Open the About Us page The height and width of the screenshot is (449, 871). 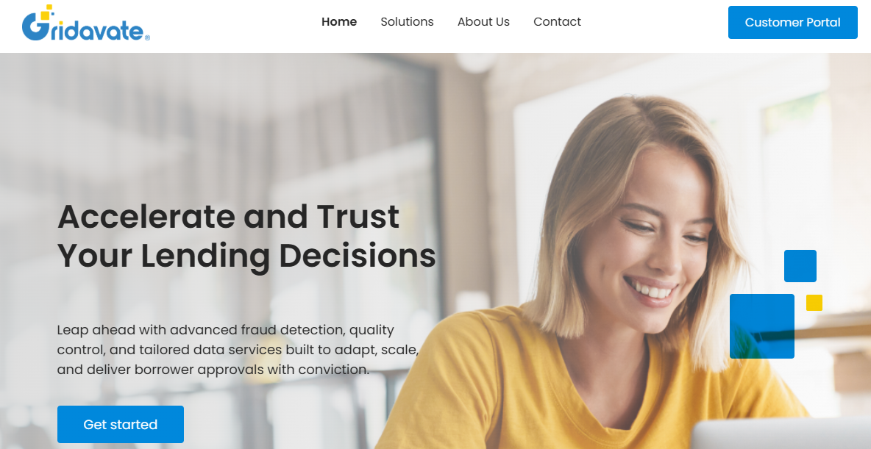click(x=483, y=22)
